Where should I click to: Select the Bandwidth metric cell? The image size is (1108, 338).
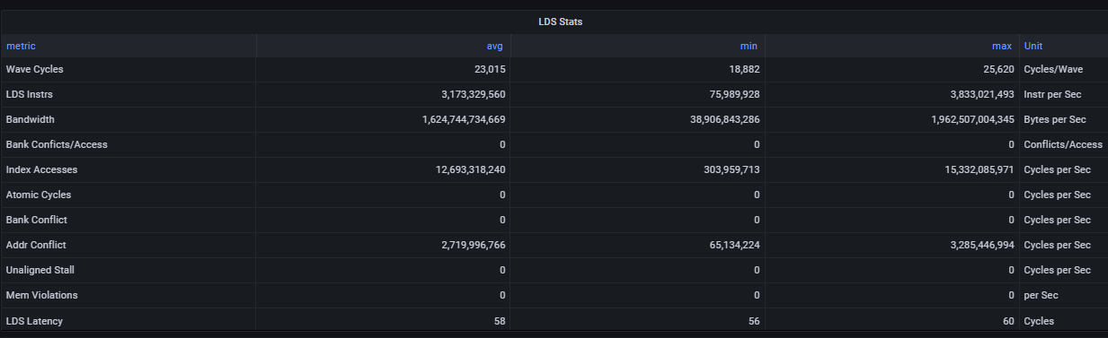pyautogui.click(x=129, y=119)
